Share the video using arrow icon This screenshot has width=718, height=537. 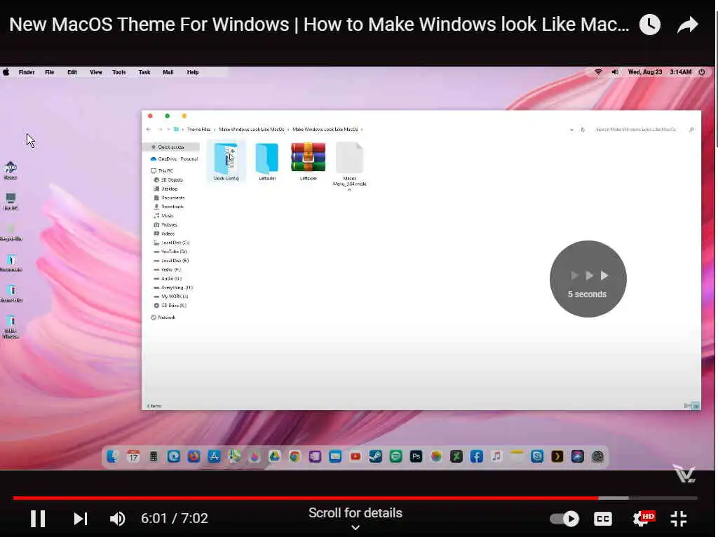pyautogui.click(x=687, y=25)
